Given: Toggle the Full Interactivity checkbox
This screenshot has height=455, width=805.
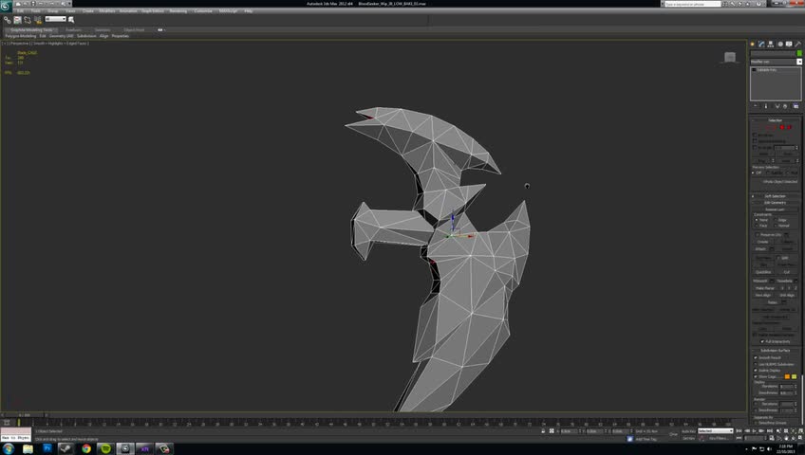Looking at the screenshot, I should 762,341.
